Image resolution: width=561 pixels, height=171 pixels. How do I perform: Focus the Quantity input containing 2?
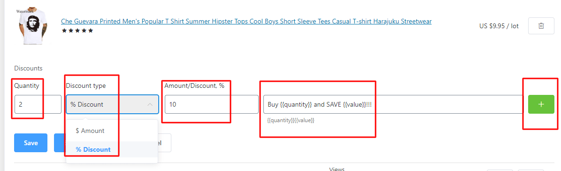38,104
